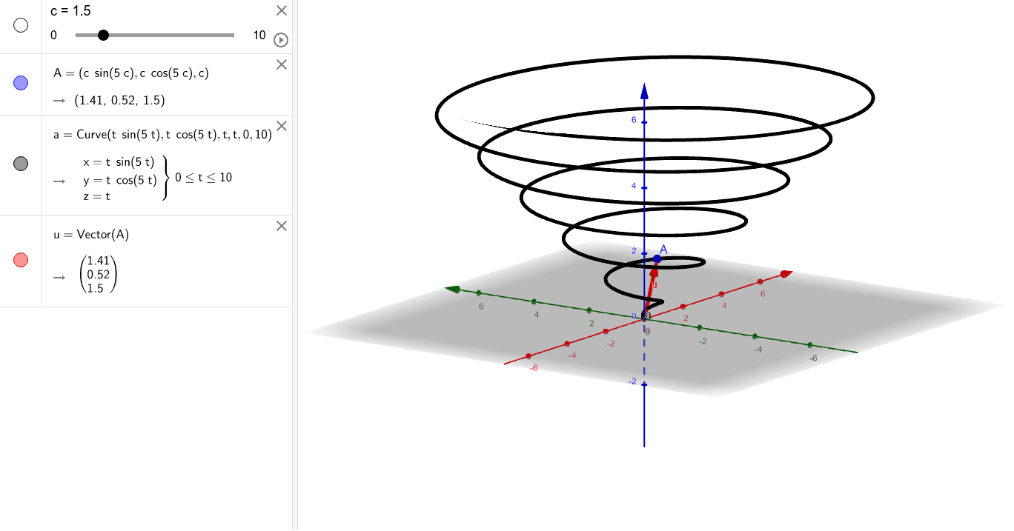Viewport: 1014px width, 531px height.
Task: Remove vector u with its X icon
Action: pos(281,226)
